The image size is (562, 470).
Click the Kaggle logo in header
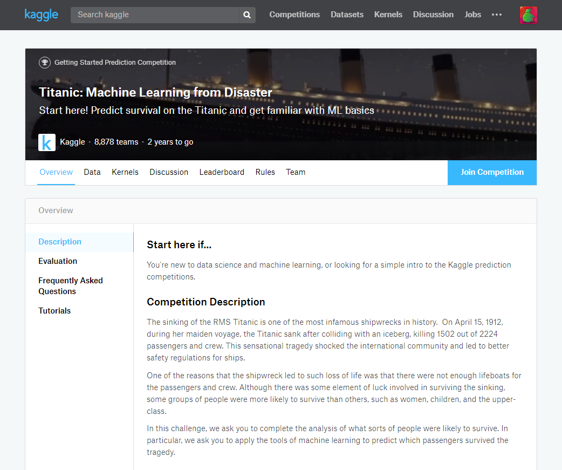(41, 15)
